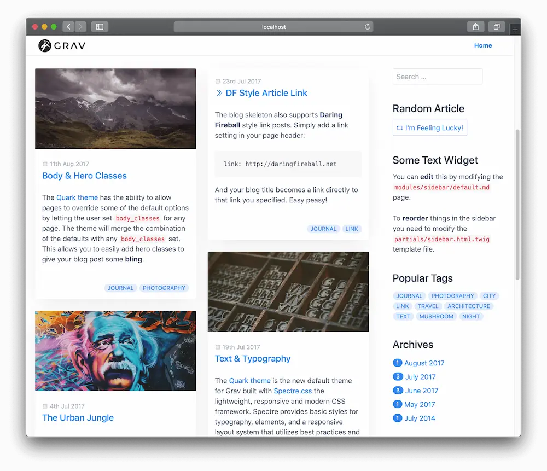This screenshot has height=471, width=547.
Task: Reload the page with the refresh icon
Action: [368, 27]
